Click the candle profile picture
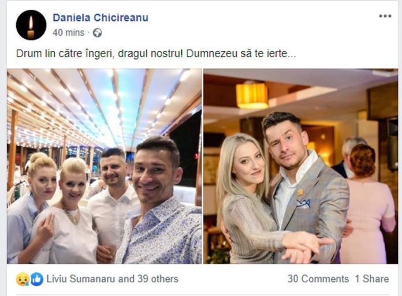402x296 pixels. tap(31, 25)
